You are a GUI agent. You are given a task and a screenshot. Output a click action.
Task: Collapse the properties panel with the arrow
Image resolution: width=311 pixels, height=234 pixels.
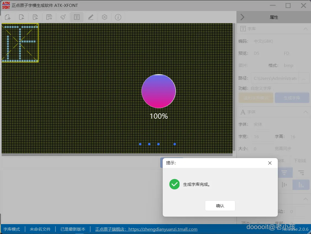pos(243,17)
